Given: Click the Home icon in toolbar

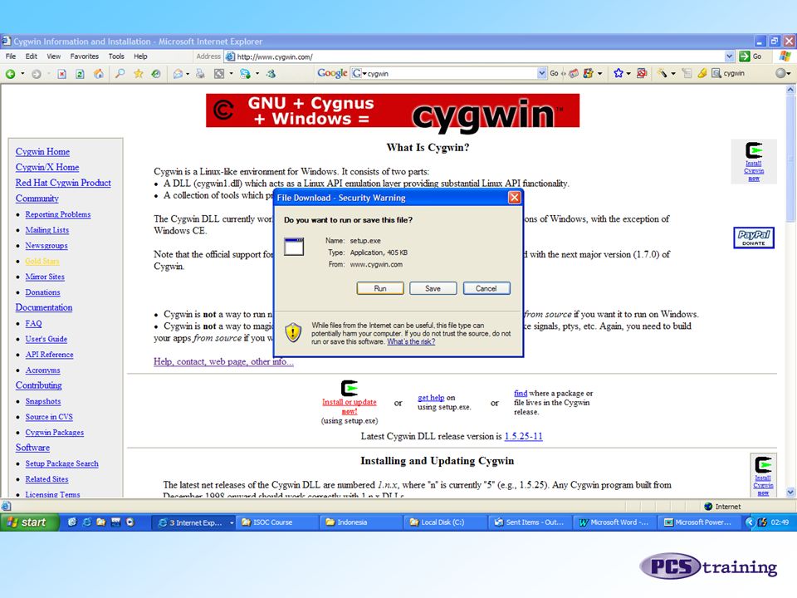Looking at the screenshot, I should (99, 74).
